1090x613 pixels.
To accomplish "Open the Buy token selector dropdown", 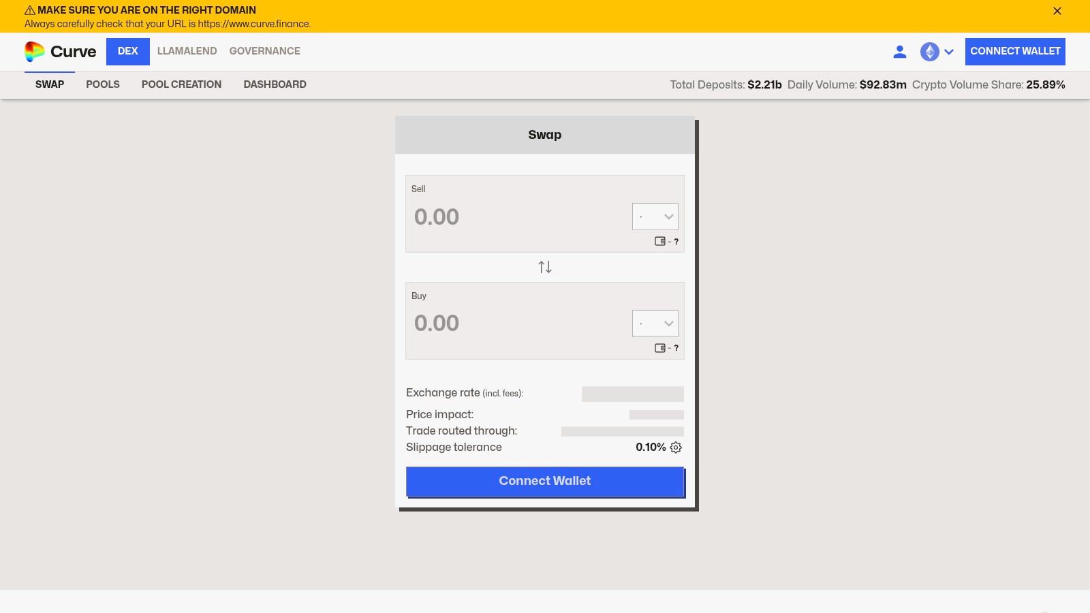I will click(655, 324).
